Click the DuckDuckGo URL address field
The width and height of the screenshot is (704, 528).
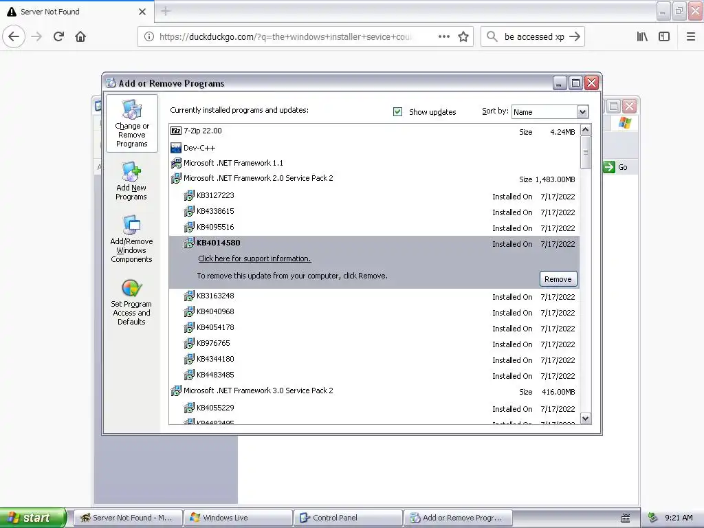click(x=285, y=37)
